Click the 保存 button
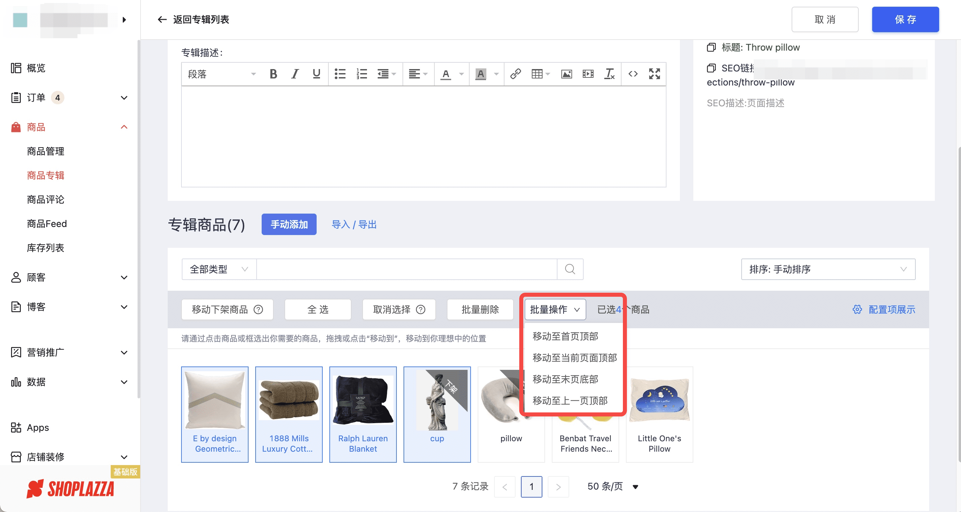Viewport: 961px width, 512px height. click(905, 19)
